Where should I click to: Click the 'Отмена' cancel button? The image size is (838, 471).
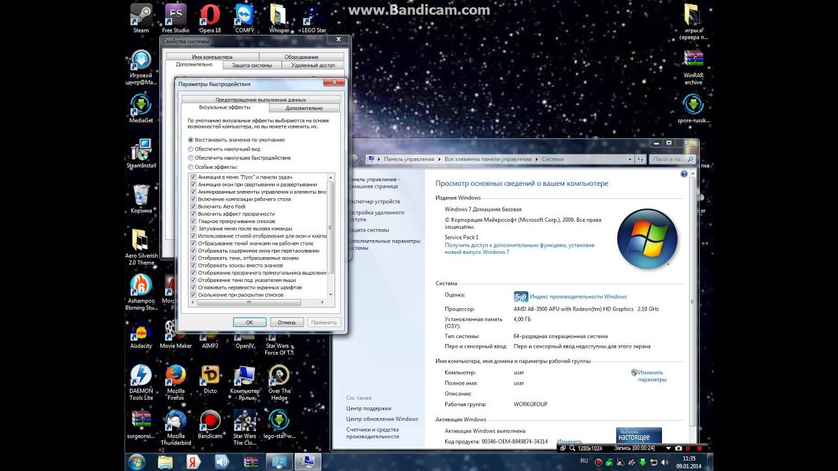287,323
